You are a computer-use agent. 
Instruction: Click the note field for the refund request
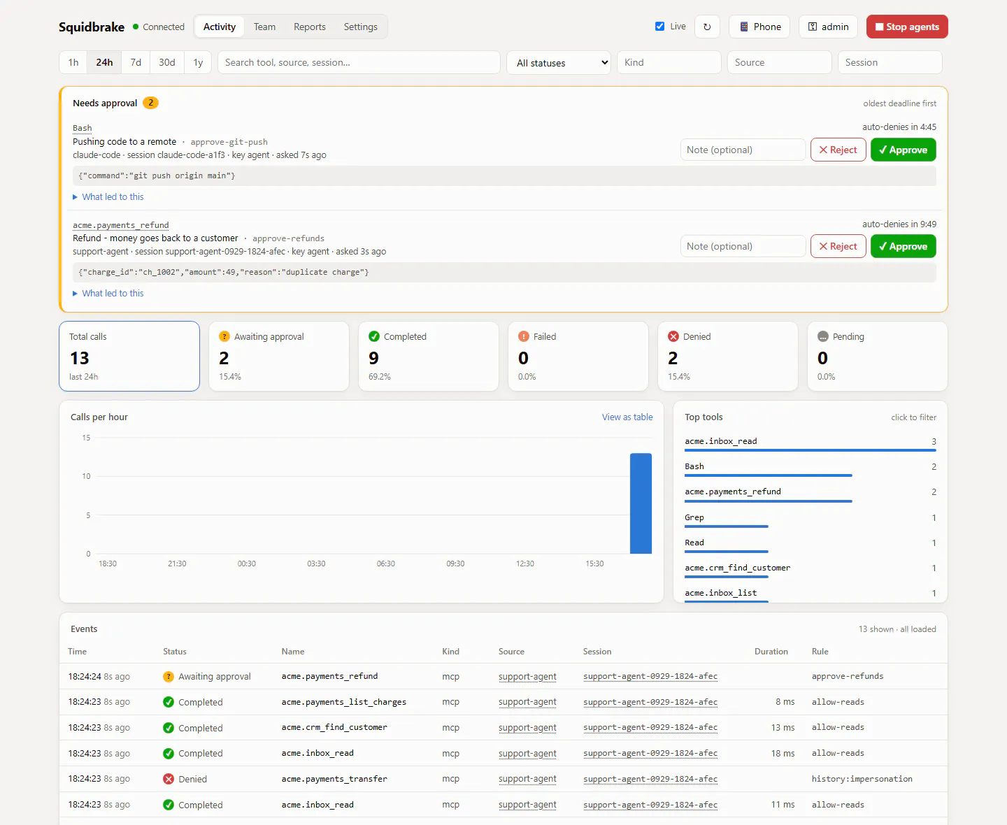[743, 246]
